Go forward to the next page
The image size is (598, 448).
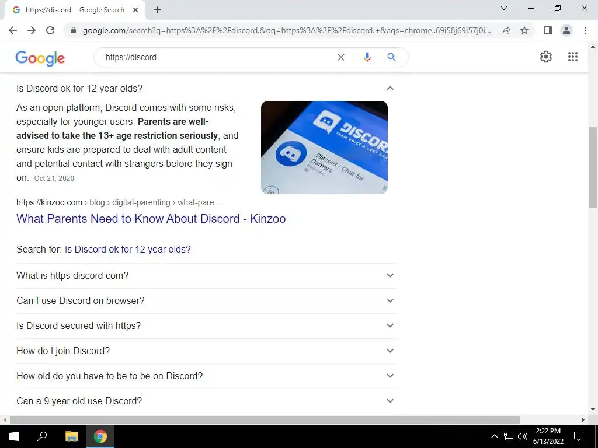[32, 30]
